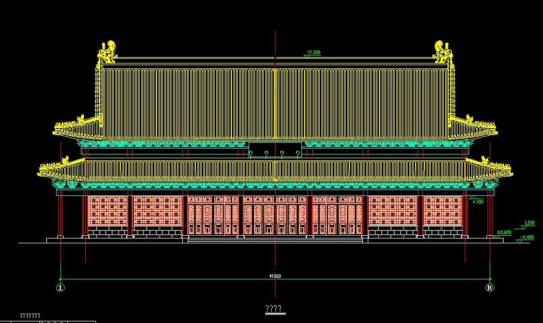Screen dimensions: 543x323
Task: Select the grid axis bubble numbered 10
Action: click(490, 287)
